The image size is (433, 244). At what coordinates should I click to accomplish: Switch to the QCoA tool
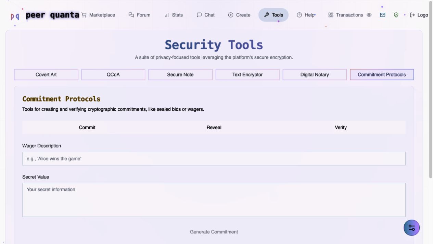(x=113, y=75)
